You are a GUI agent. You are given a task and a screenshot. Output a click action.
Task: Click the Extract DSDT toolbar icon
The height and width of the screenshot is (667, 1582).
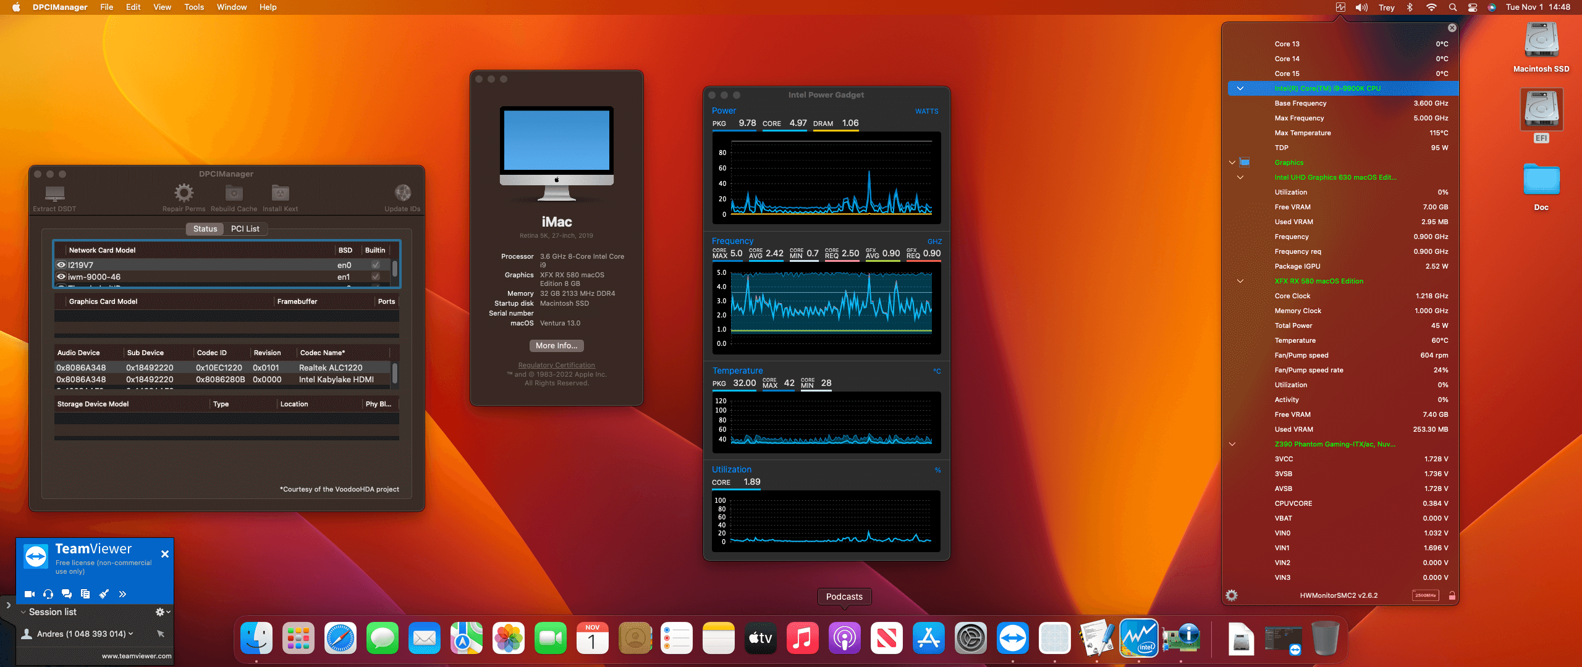[x=54, y=194]
